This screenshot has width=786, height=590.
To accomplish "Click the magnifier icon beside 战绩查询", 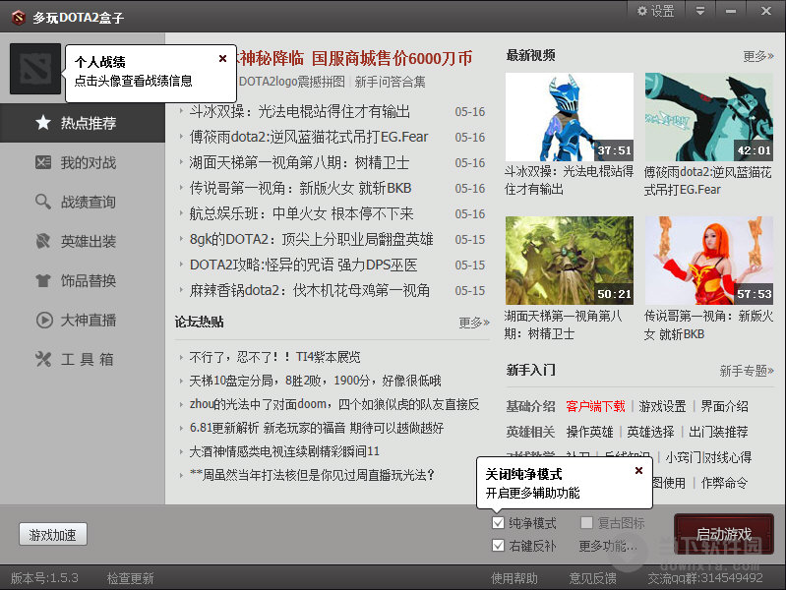I will [x=43, y=202].
